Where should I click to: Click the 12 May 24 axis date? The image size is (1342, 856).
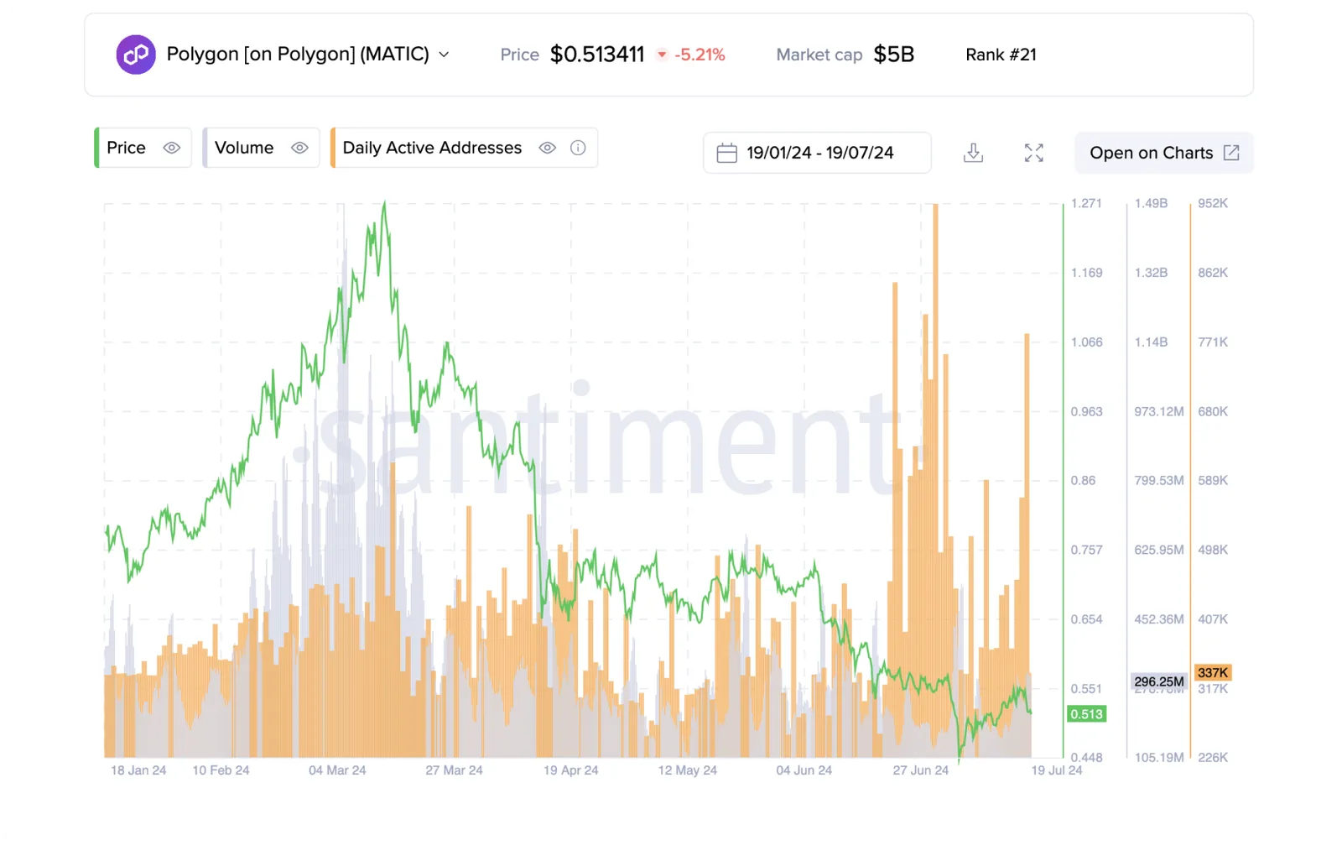pyautogui.click(x=687, y=770)
